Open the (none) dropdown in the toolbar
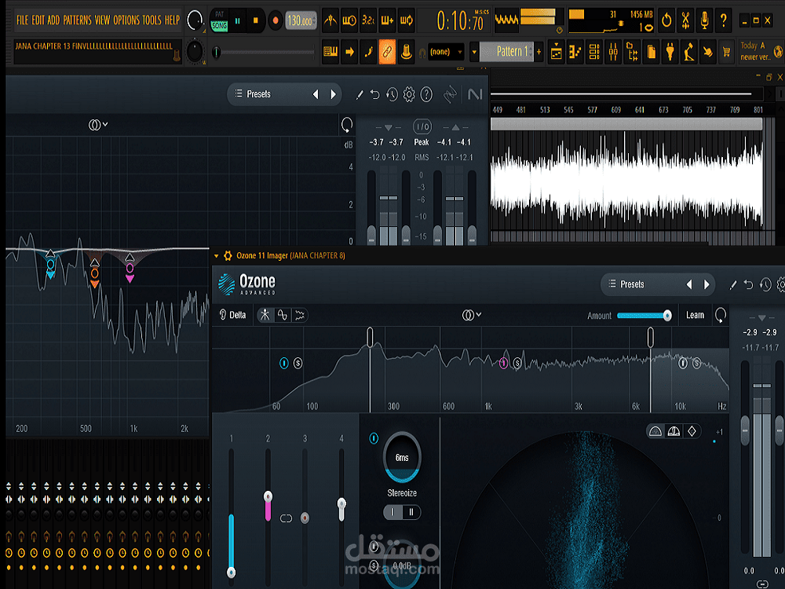The width and height of the screenshot is (785, 589). (444, 52)
